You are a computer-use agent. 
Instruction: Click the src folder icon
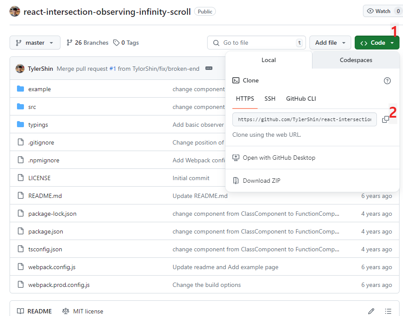pos(20,107)
